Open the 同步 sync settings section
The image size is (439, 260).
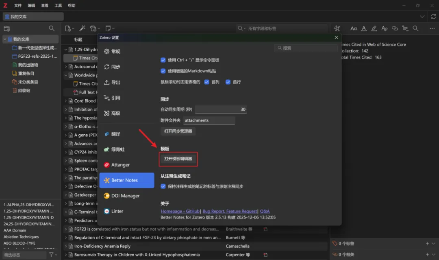127,67
